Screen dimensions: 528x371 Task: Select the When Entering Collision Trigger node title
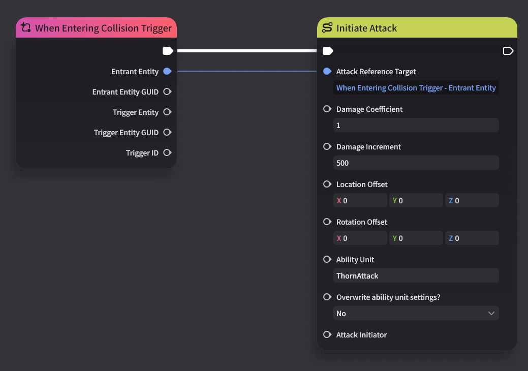tap(103, 28)
